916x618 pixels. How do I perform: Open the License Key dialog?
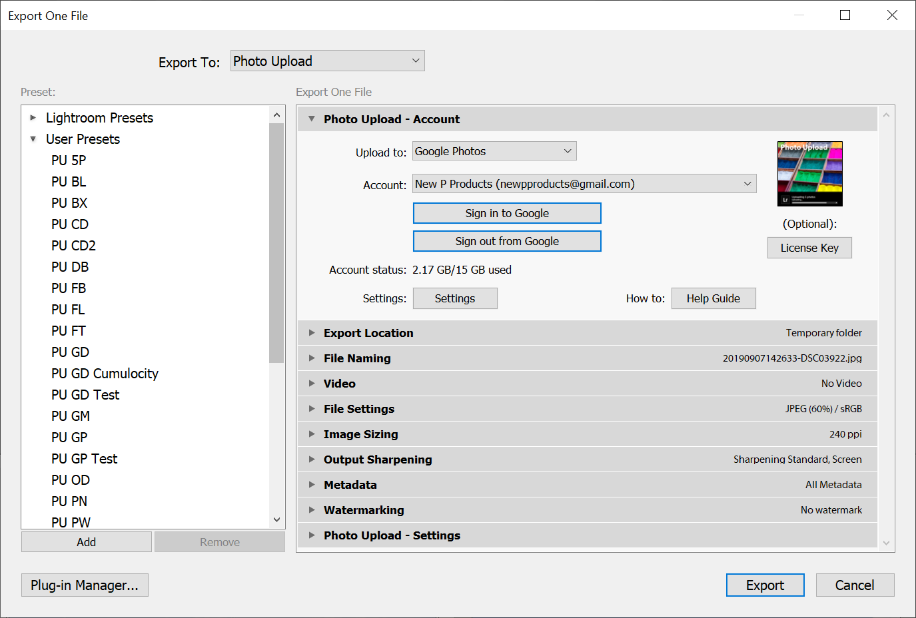[809, 248]
